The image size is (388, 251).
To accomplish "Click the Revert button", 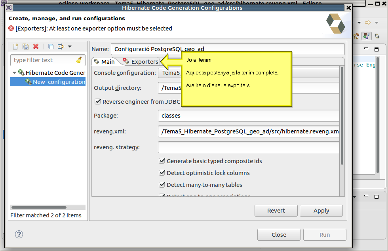I will [x=276, y=211].
